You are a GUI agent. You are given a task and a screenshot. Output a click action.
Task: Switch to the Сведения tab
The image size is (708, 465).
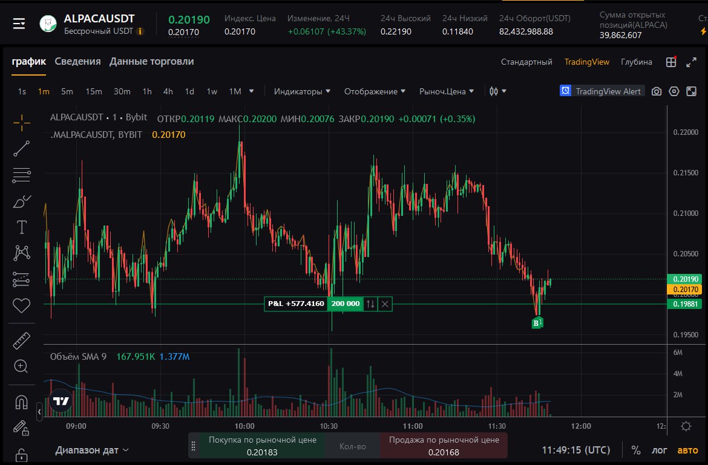point(77,62)
